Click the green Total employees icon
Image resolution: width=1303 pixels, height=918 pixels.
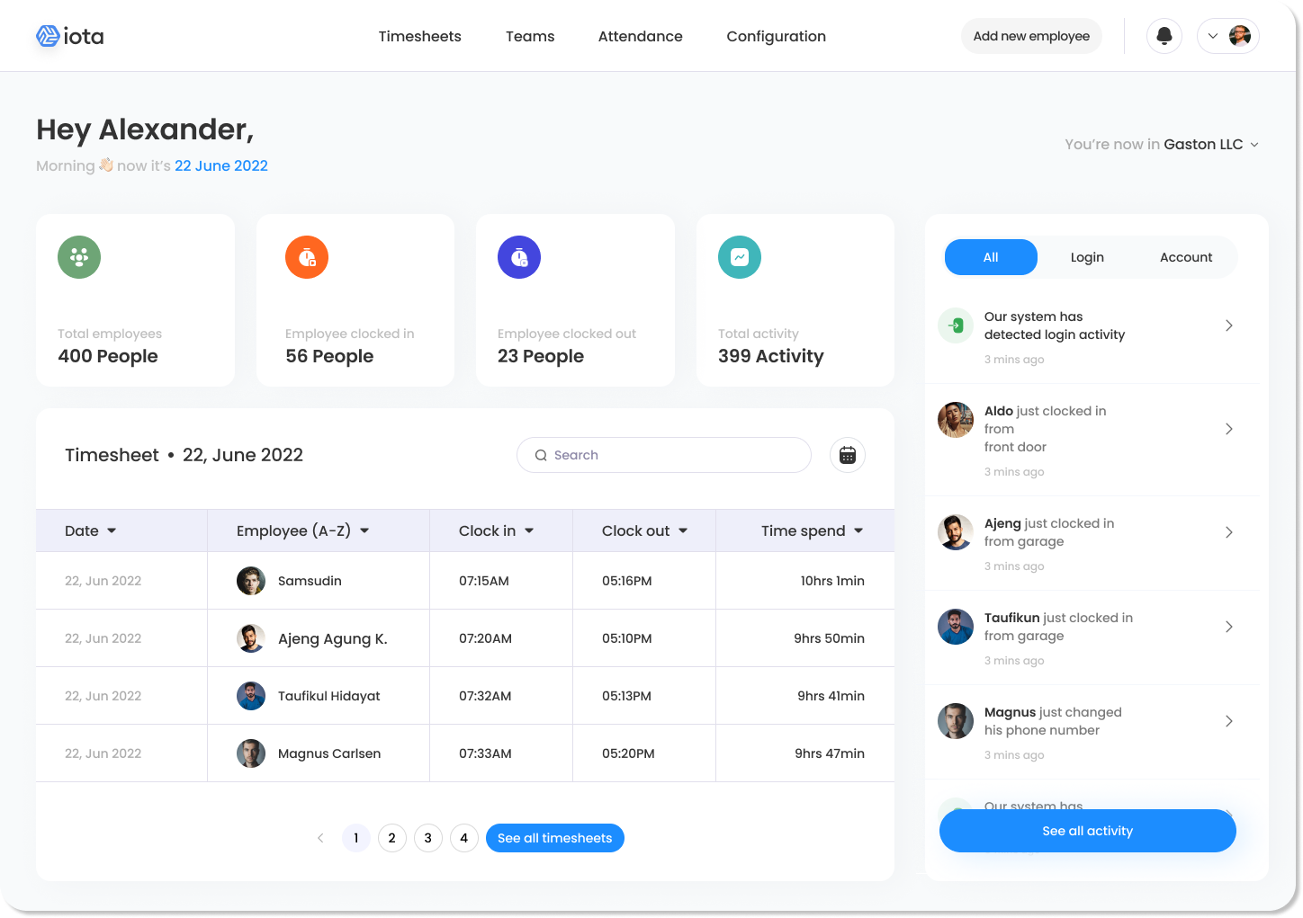click(x=79, y=257)
